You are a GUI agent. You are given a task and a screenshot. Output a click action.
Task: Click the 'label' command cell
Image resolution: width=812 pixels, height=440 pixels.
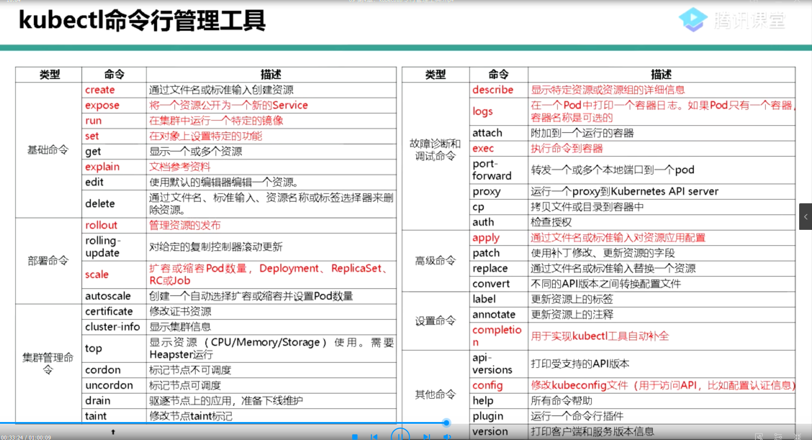pos(499,300)
